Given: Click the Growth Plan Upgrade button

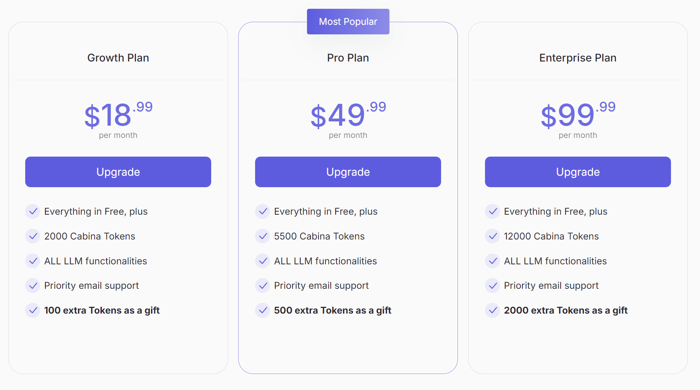Looking at the screenshot, I should click(118, 172).
